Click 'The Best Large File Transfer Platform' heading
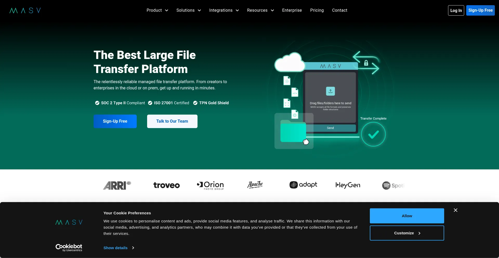This screenshot has width=499, height=258. (x=145, y=62)
